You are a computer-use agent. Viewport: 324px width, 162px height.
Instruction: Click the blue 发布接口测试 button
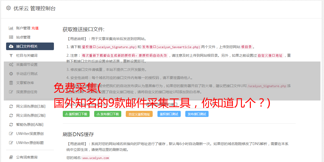click(x=197, y=114)
